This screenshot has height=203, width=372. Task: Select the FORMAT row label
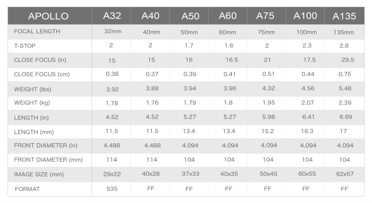[x=27, y=189]
